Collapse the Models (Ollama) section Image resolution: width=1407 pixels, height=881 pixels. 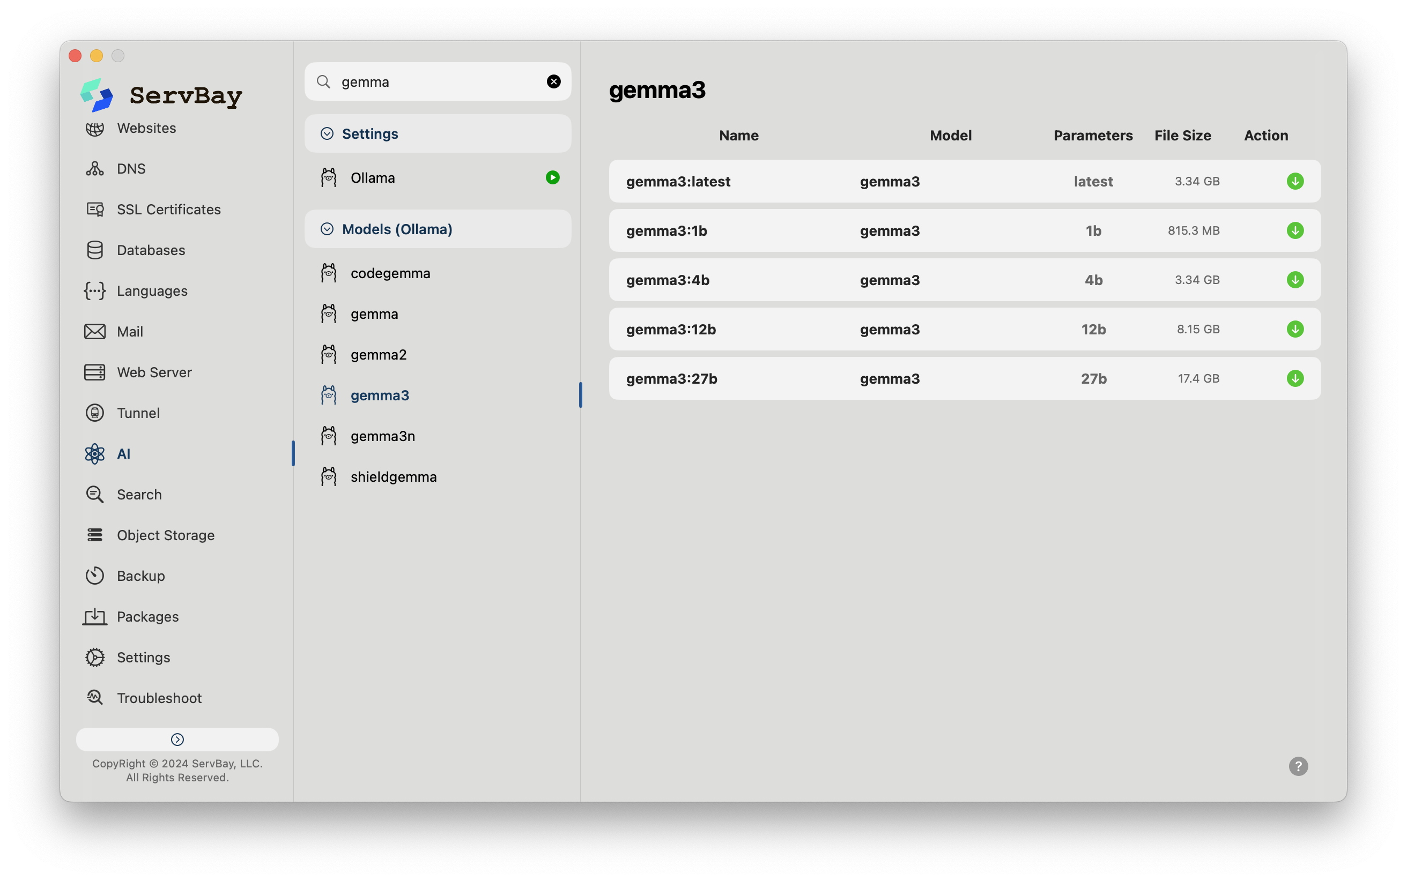tap(327, 229)
